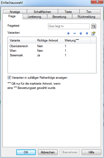The image size is (104, 158).
Task: Select the Wien variant row
Action: pos(52,51)
